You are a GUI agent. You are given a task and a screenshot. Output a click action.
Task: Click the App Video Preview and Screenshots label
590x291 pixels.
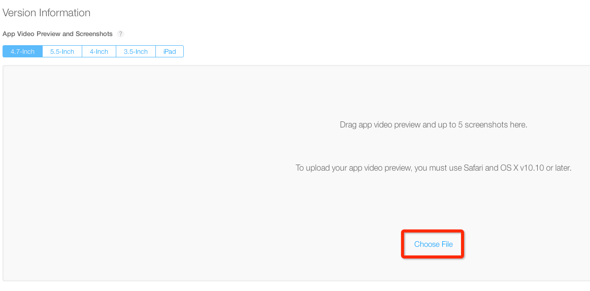point(57,34)
